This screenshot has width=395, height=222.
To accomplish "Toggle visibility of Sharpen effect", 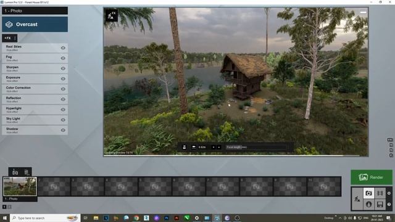I will [63, 68].
